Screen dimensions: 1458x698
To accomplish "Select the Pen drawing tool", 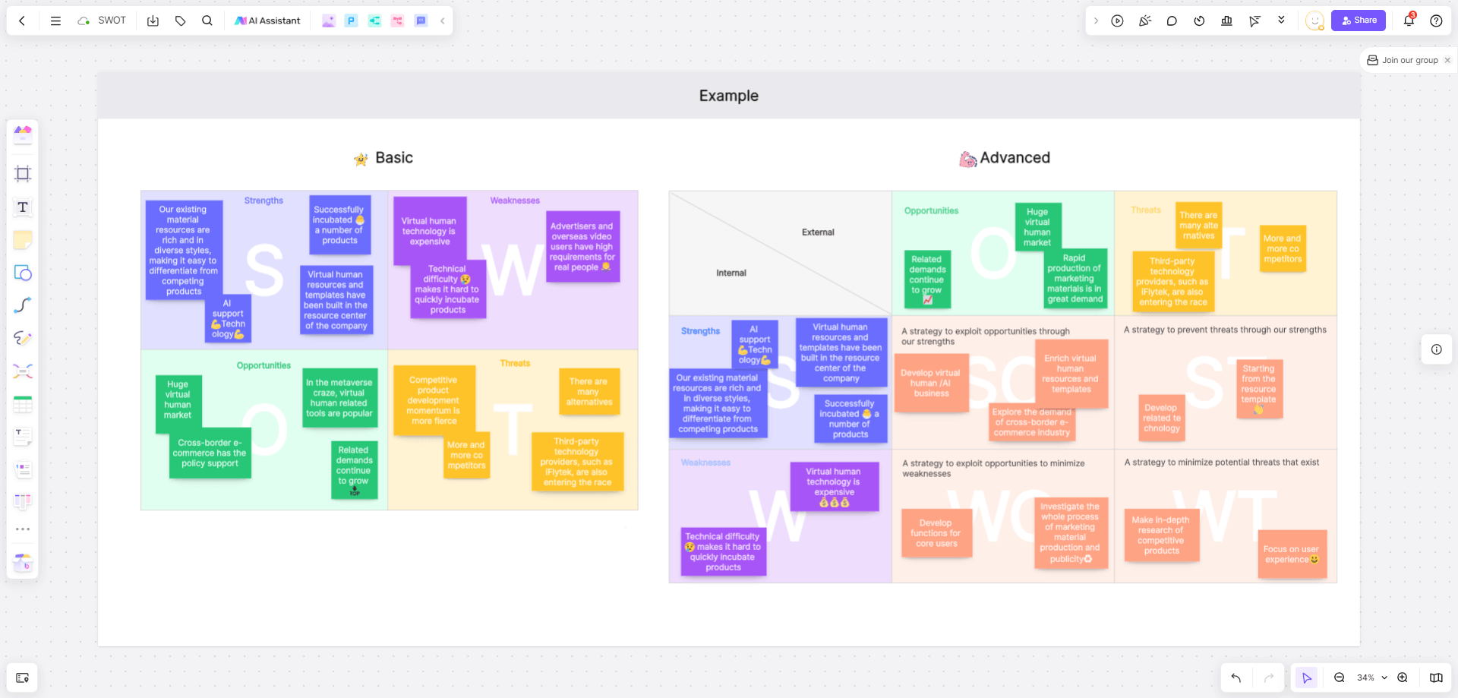I will pyautogui.click(x=23, y=338).
